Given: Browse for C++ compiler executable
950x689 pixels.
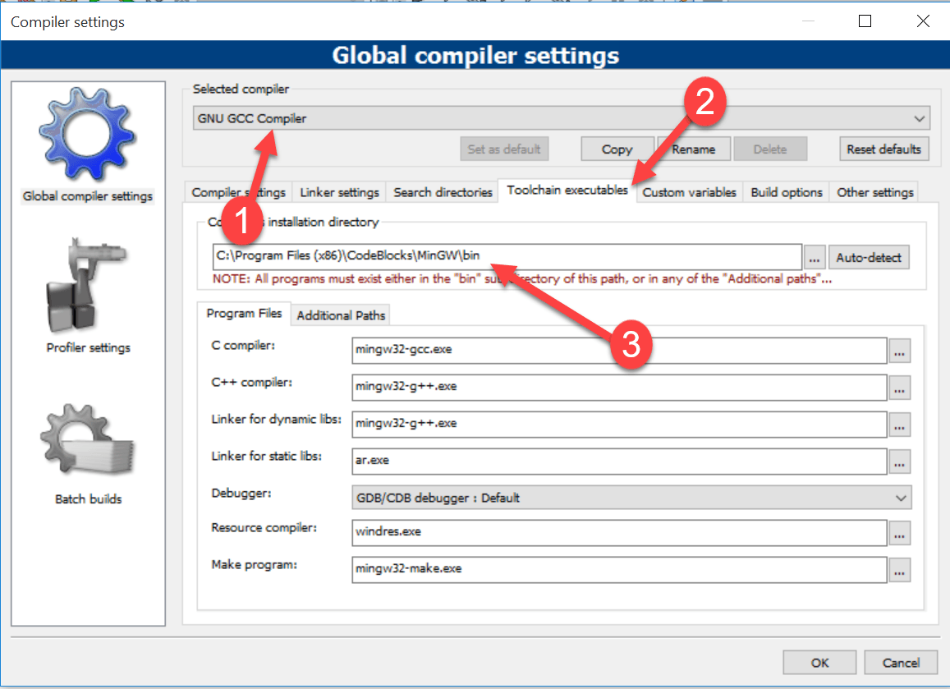Looking at the screenshot, I should 899,387.
